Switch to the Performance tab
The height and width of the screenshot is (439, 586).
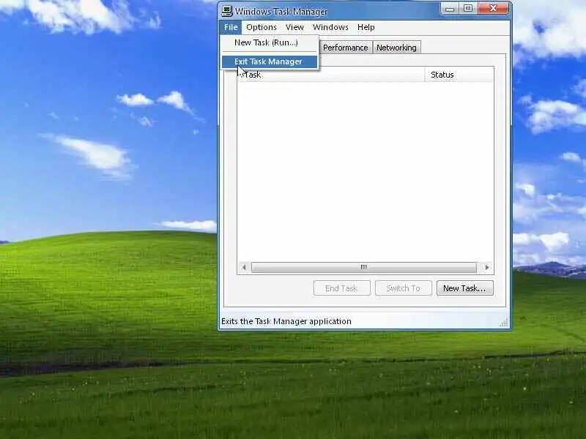point(345,48)
